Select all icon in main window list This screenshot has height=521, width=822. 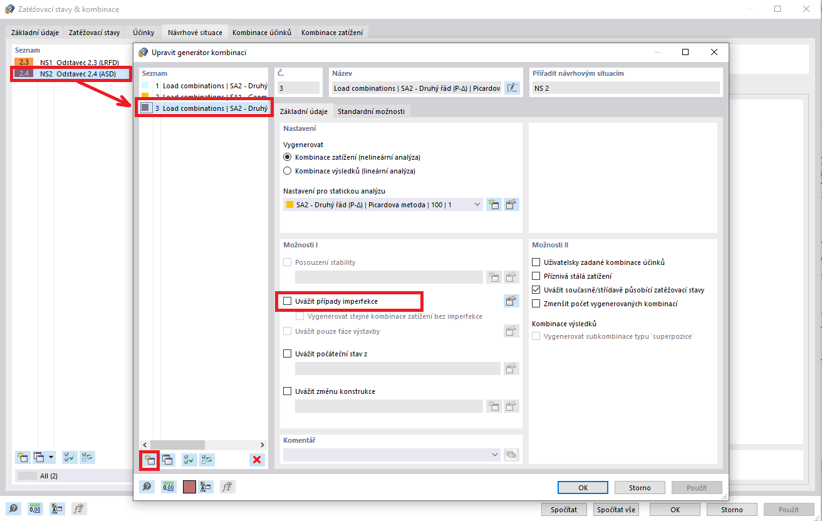70,457
